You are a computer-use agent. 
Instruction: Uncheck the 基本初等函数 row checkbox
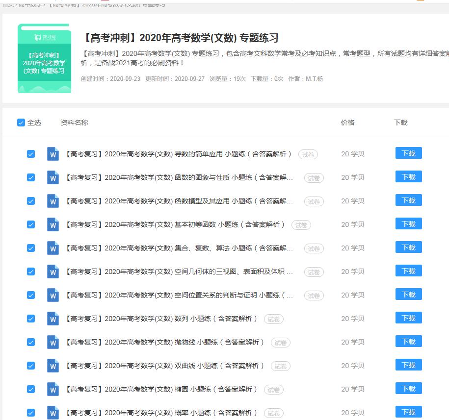pyautogui.click(x=31, y=224)
